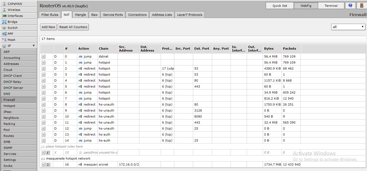Open Connections tab
The image size is (367, 171).
[x=137, y=15]
